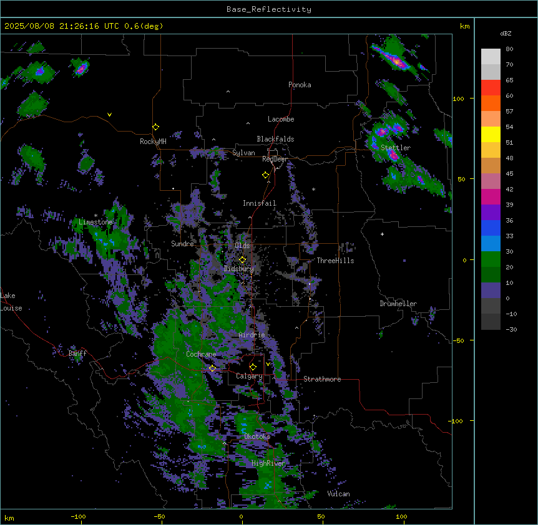Click the Banff label

click(x=77, y=354)
